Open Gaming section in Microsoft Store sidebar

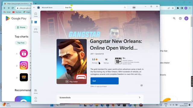[x=36, y=30]
